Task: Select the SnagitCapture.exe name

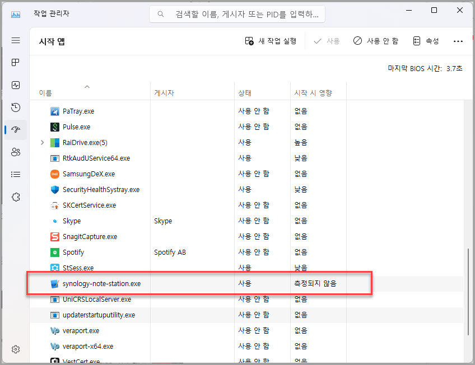Action: (x=90, y=237)
